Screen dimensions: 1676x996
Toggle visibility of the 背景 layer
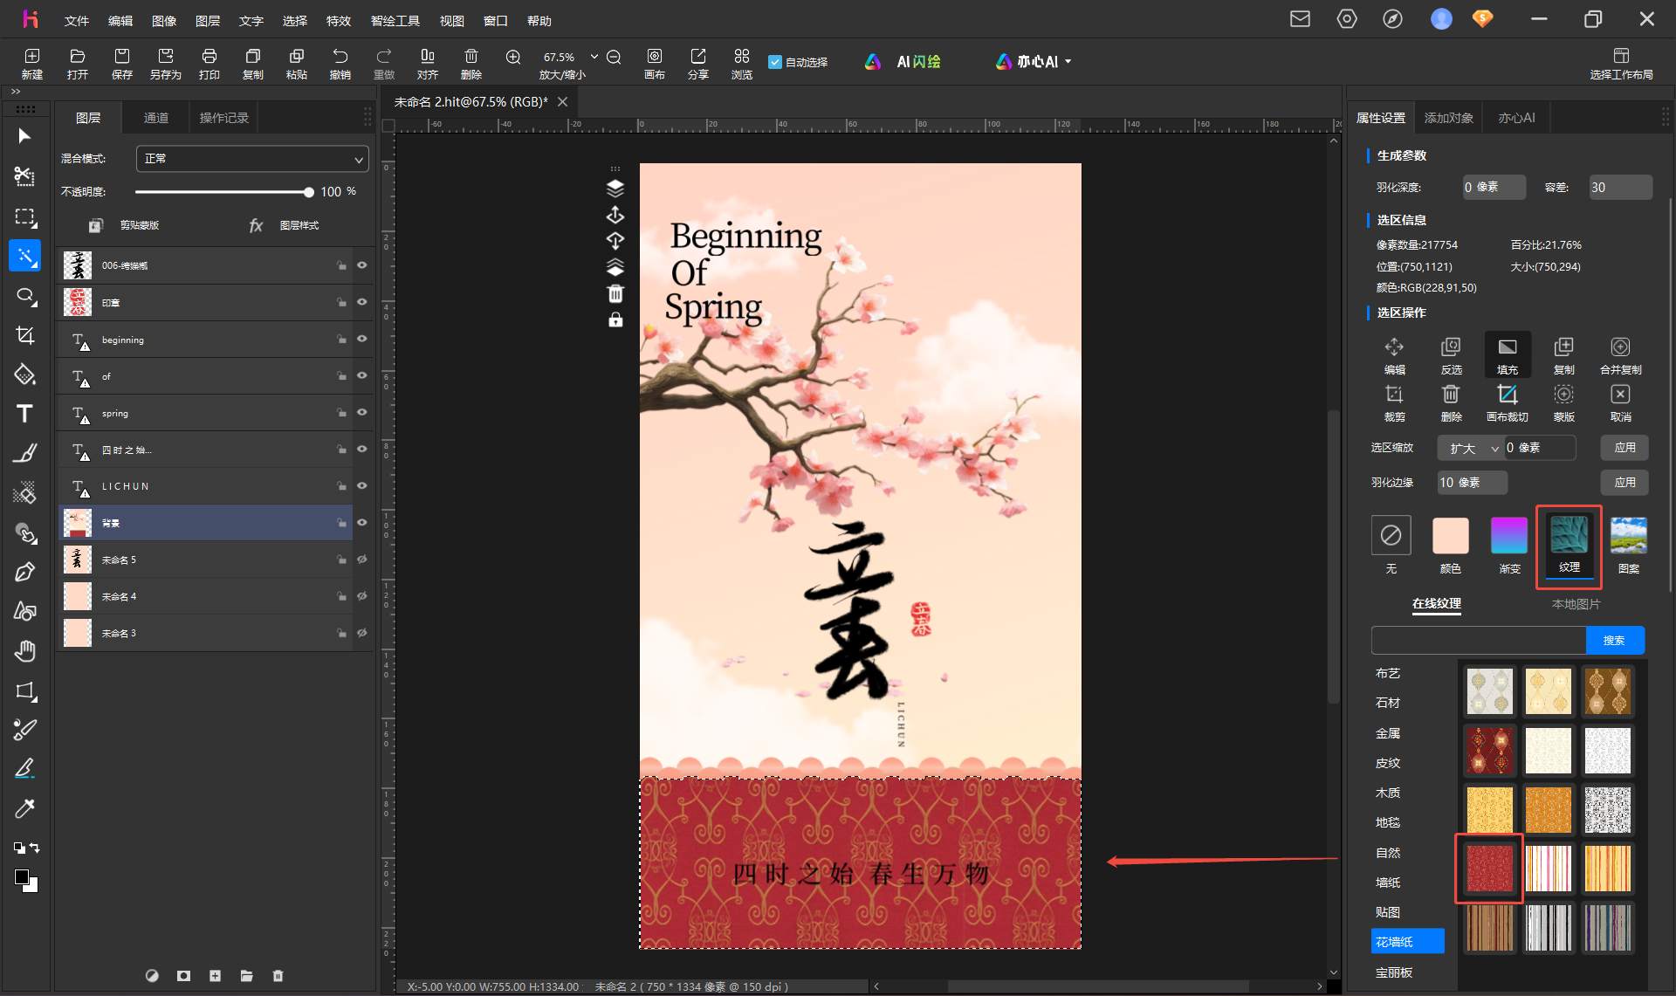(x=361, y=522)
